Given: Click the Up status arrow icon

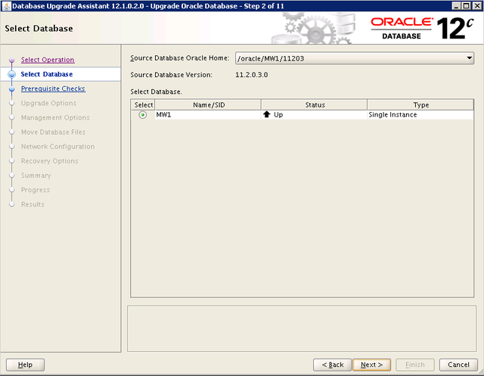Looking at the screenshot, I should coord(266,115).
